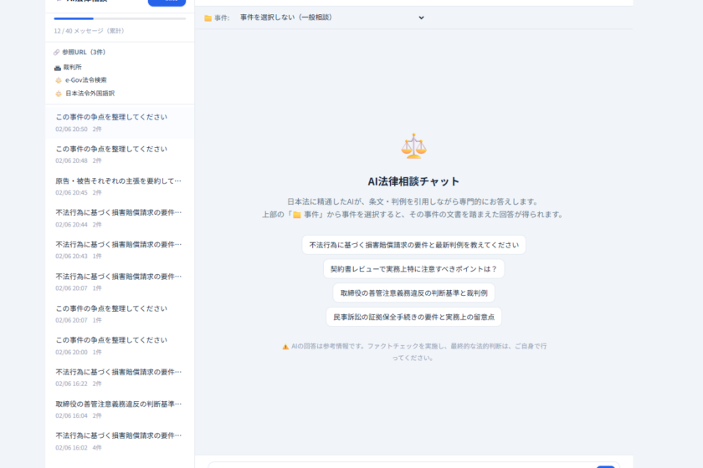Click the courthouse icon beside 裁判所
This screenshot has height=468, width=703.
[58, 67]
